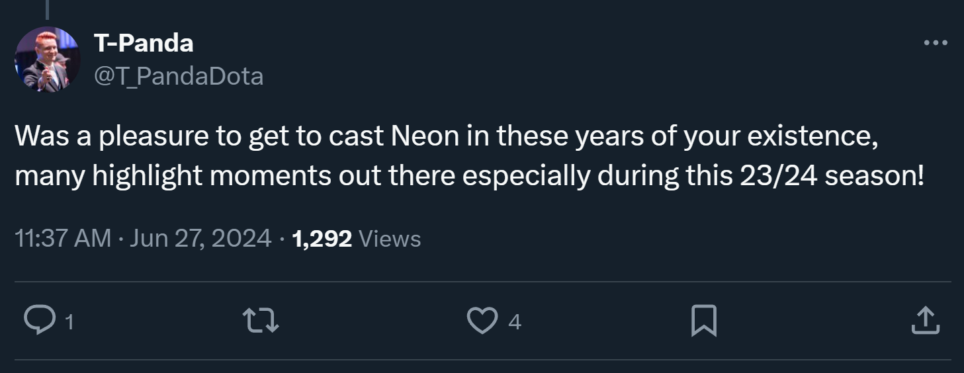Like the tweet with the heart icon
This screenshot has height=373, width=964.
(482, 321)
